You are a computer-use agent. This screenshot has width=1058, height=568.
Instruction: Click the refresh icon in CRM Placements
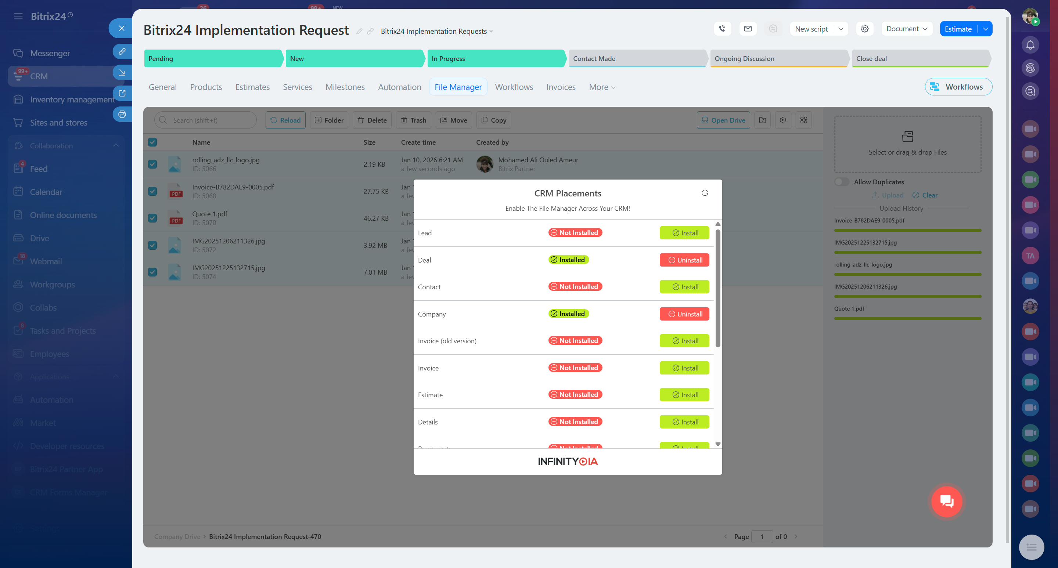click(705, 193)
